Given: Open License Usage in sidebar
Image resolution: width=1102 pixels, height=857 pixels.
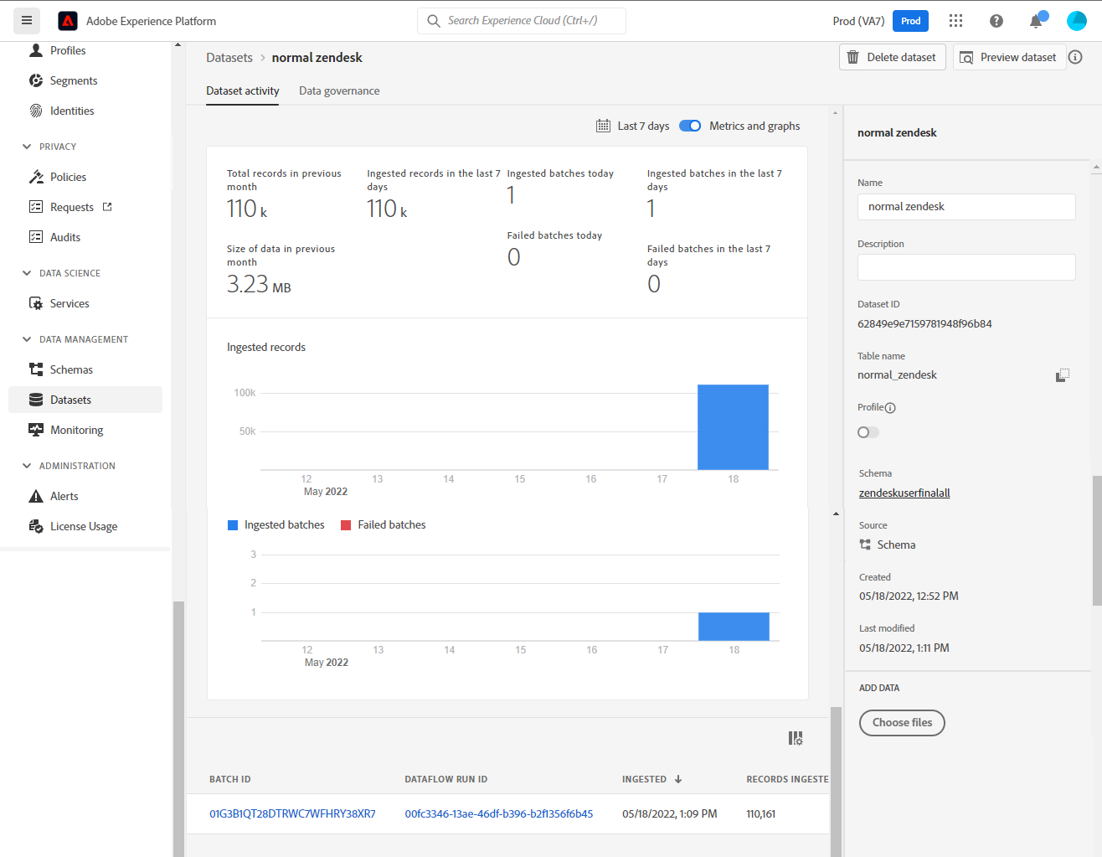Looking at the screenshot, I should [x=84, y=526].
